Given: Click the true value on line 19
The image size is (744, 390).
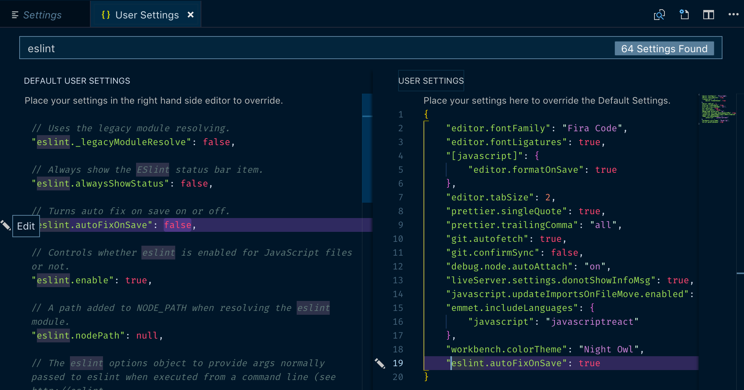Looking at the screenshot, I should point(589,363).
